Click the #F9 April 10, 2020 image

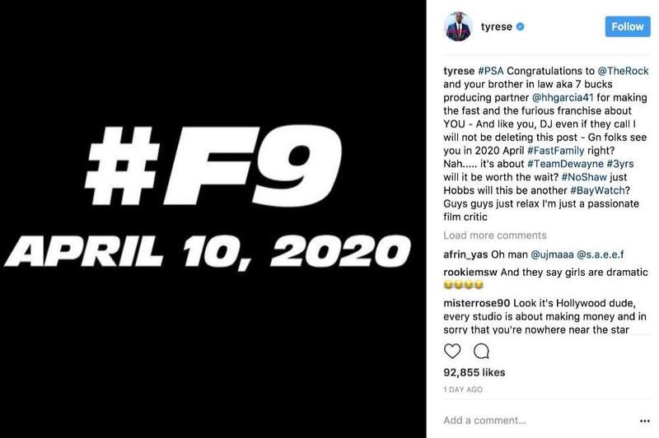pos(213,219)
